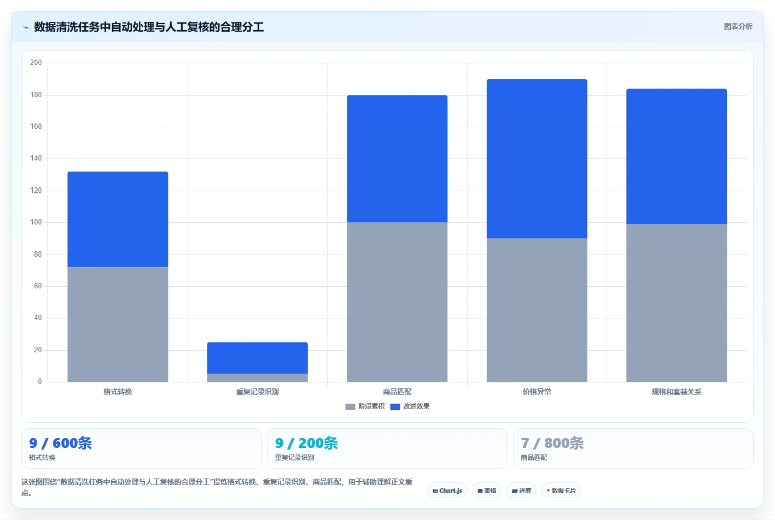Click the 重复记录识别 x-axis label

(258, 392)
